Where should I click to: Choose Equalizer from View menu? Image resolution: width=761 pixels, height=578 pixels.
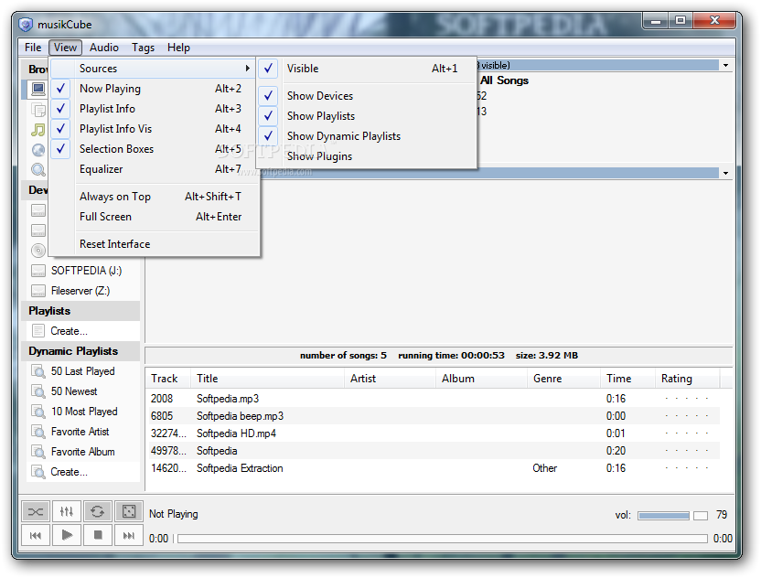(x=155, y=169)
